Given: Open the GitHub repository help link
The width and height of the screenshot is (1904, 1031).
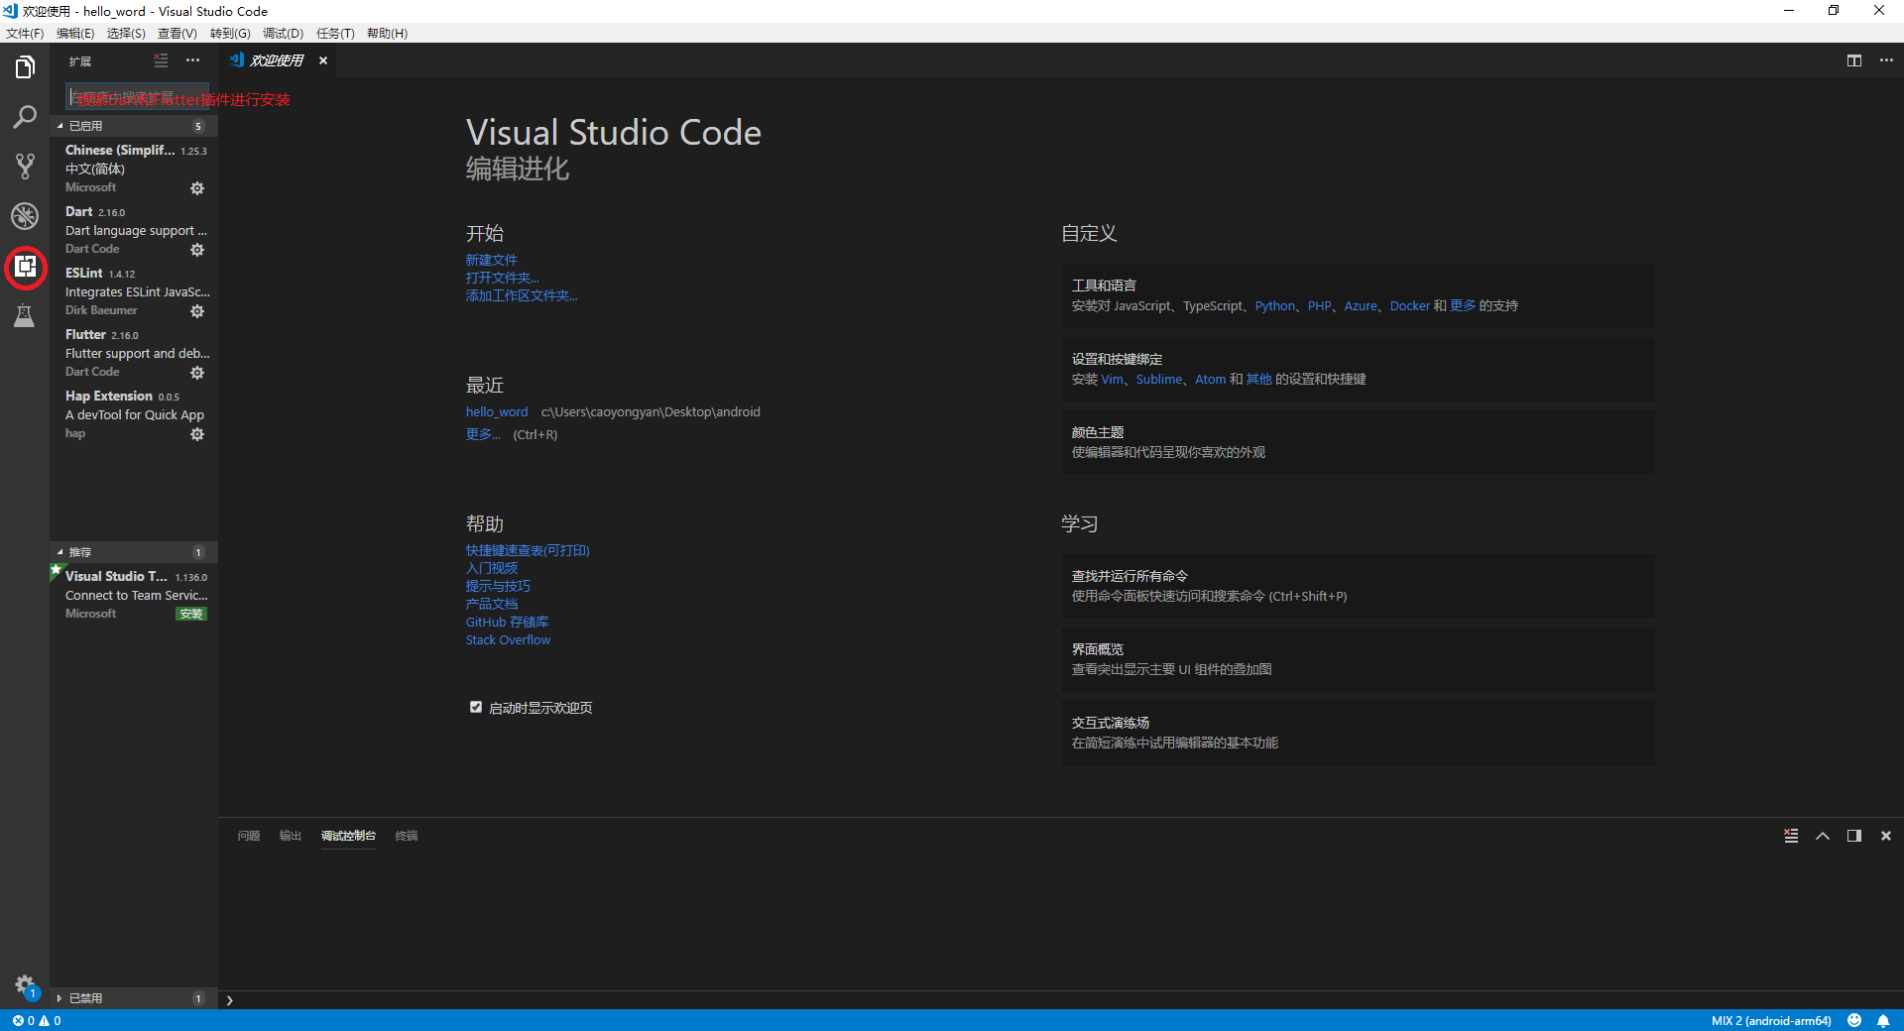Looking at the screenshot, I should [x=507, y=622].
